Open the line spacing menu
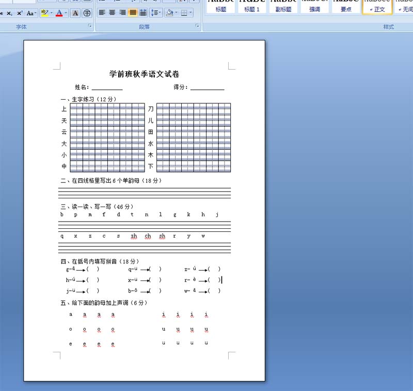The height and width of the screenshot is (391, 413). click(156, 12)
